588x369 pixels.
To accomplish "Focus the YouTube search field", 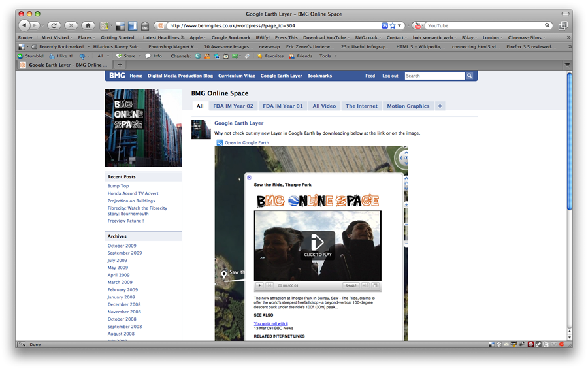I will (x=485, y=25).
